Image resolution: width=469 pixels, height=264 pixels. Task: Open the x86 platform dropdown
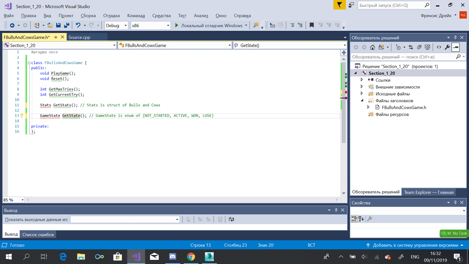168,26
